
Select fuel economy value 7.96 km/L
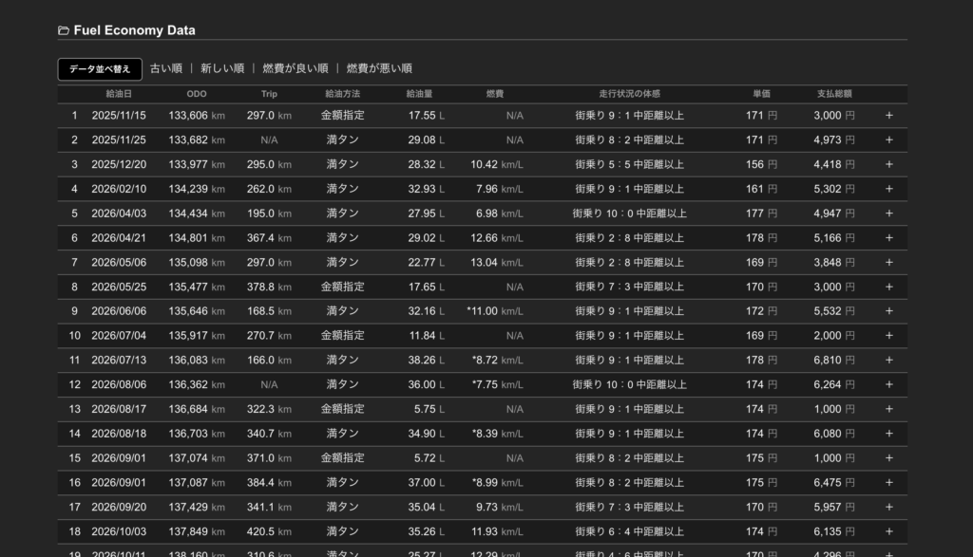click(x=500, y=189)
